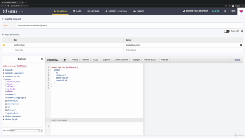The height and width of the screenshot is (138, 245).
Task: Uncheck the id field
Action: pos(6,107)
